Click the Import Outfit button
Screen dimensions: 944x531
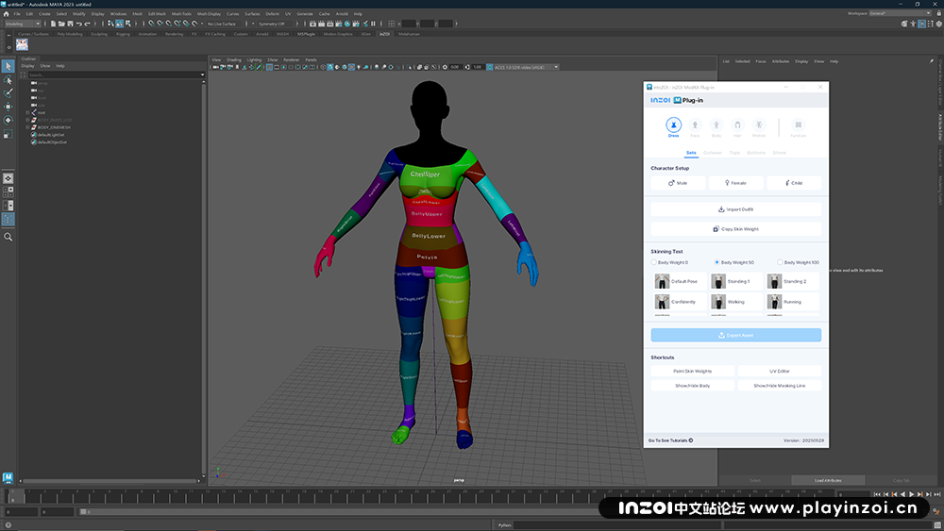[x=735, y=209]
